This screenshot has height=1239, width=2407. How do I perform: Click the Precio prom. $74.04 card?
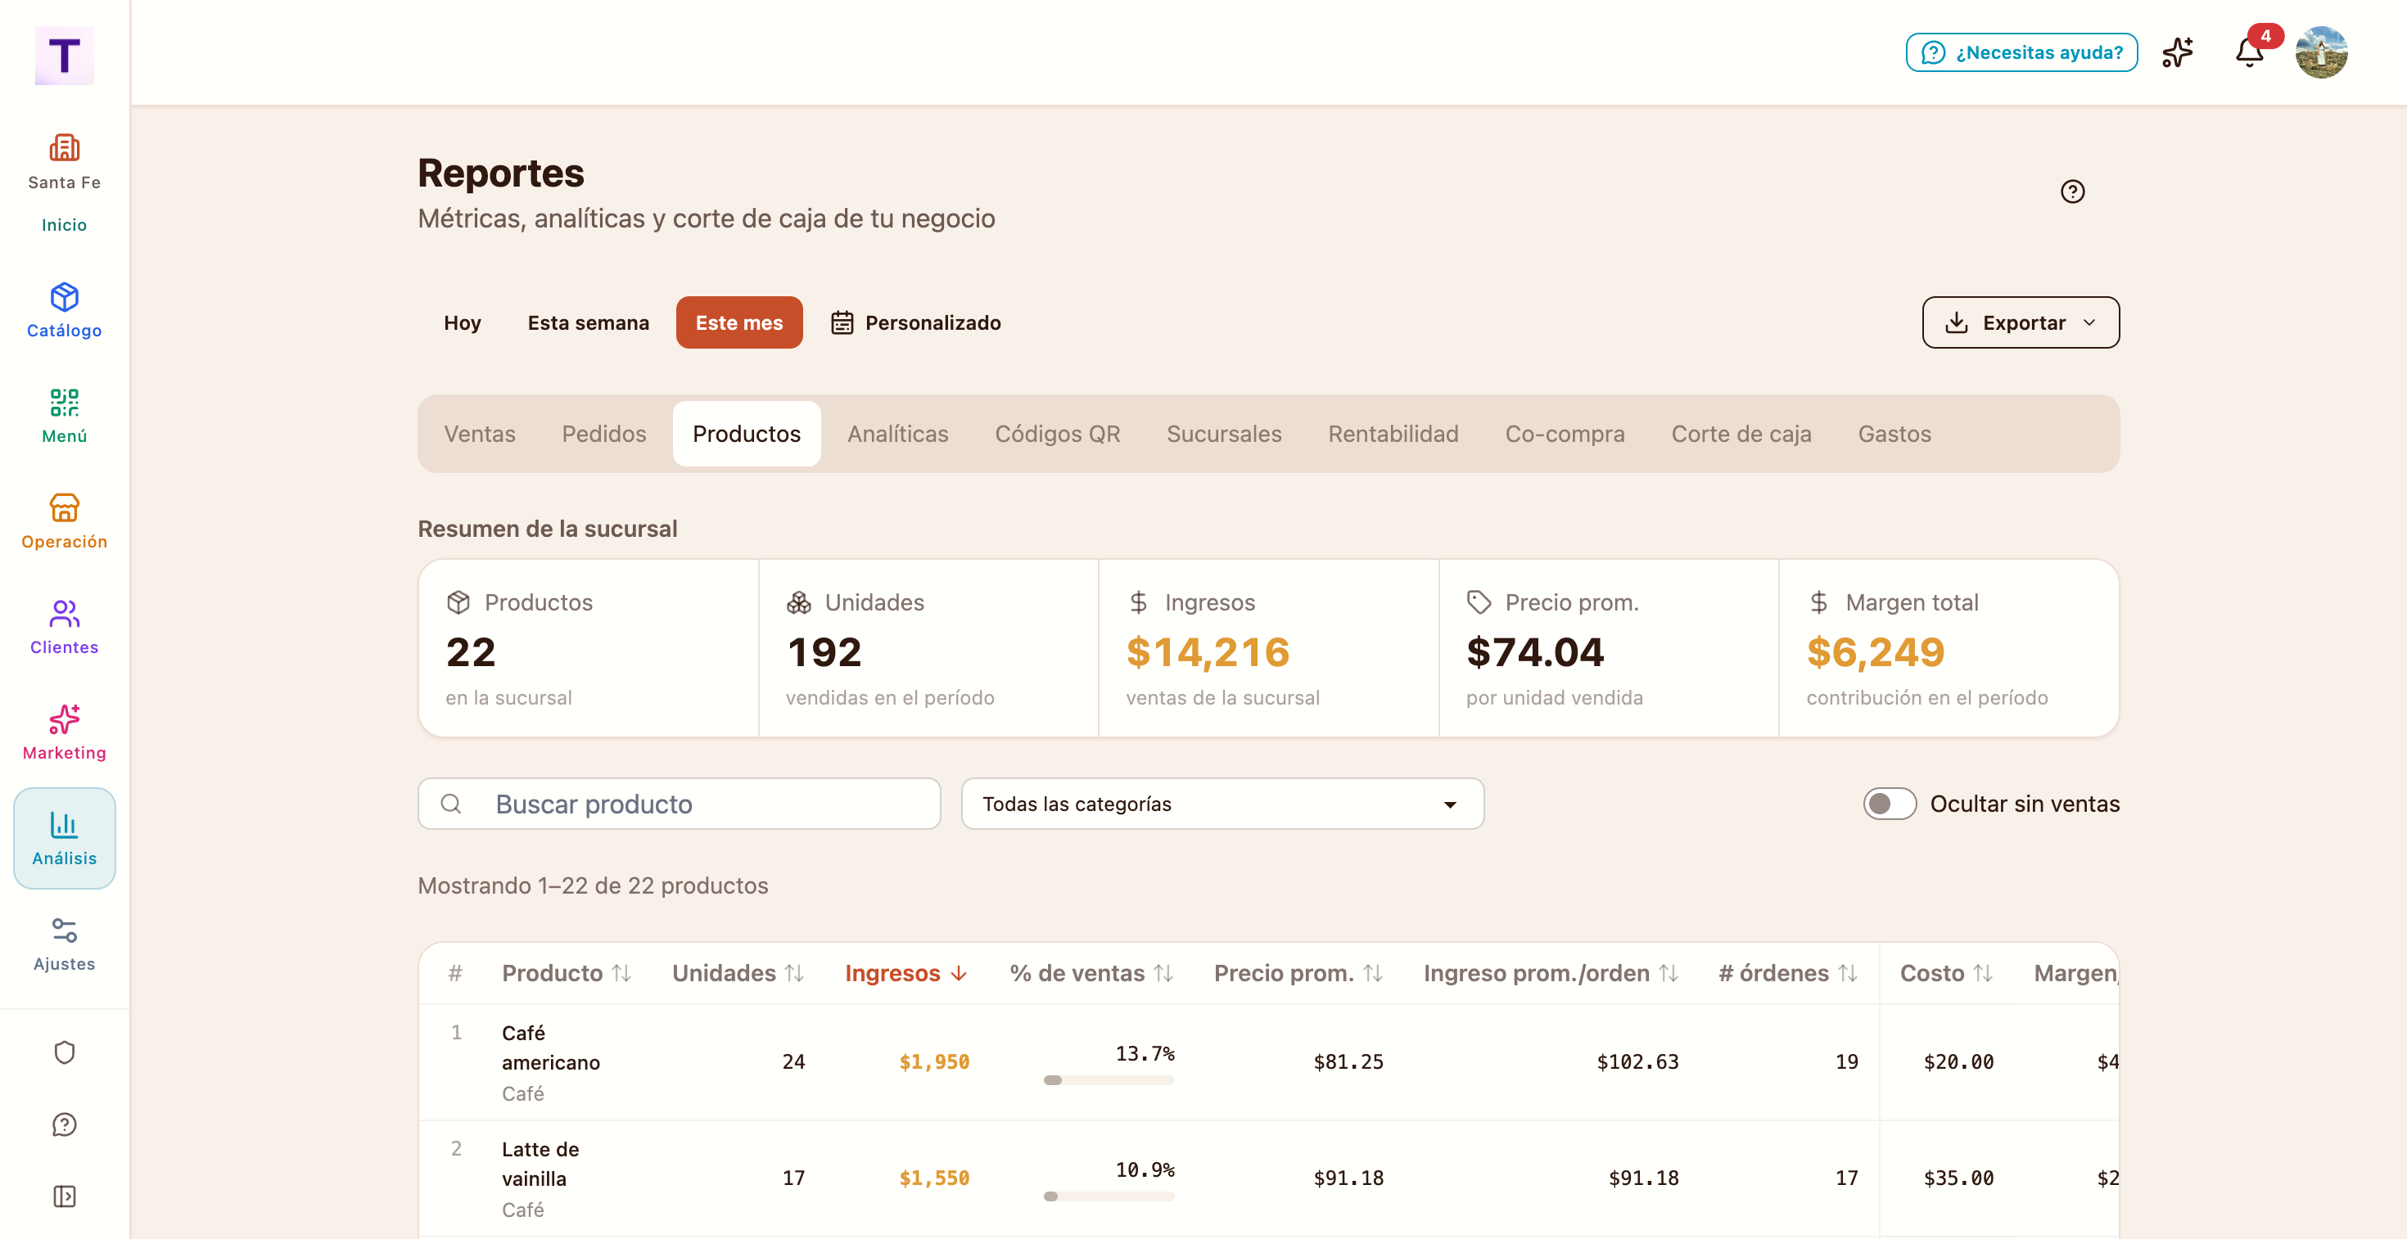click(x=1609, y=648)
